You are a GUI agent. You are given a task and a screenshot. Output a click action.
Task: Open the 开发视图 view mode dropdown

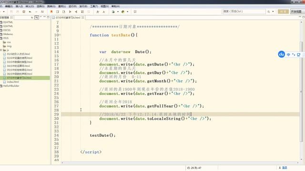tap(297, 11)
